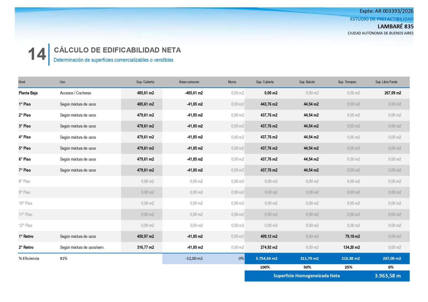
Task: Select the 50% balcony weighting factor
Action: 307,267
